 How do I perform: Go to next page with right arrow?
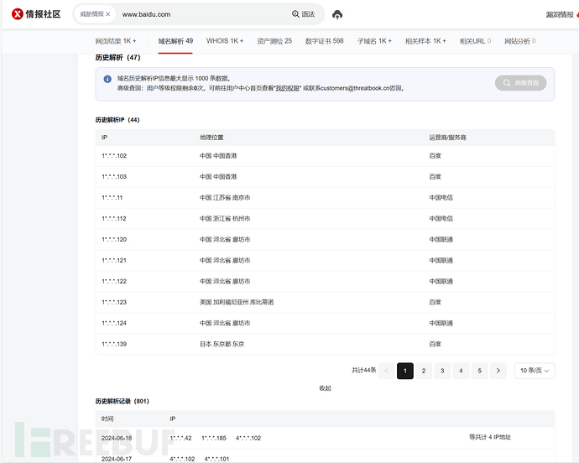(x=498, y=371)
